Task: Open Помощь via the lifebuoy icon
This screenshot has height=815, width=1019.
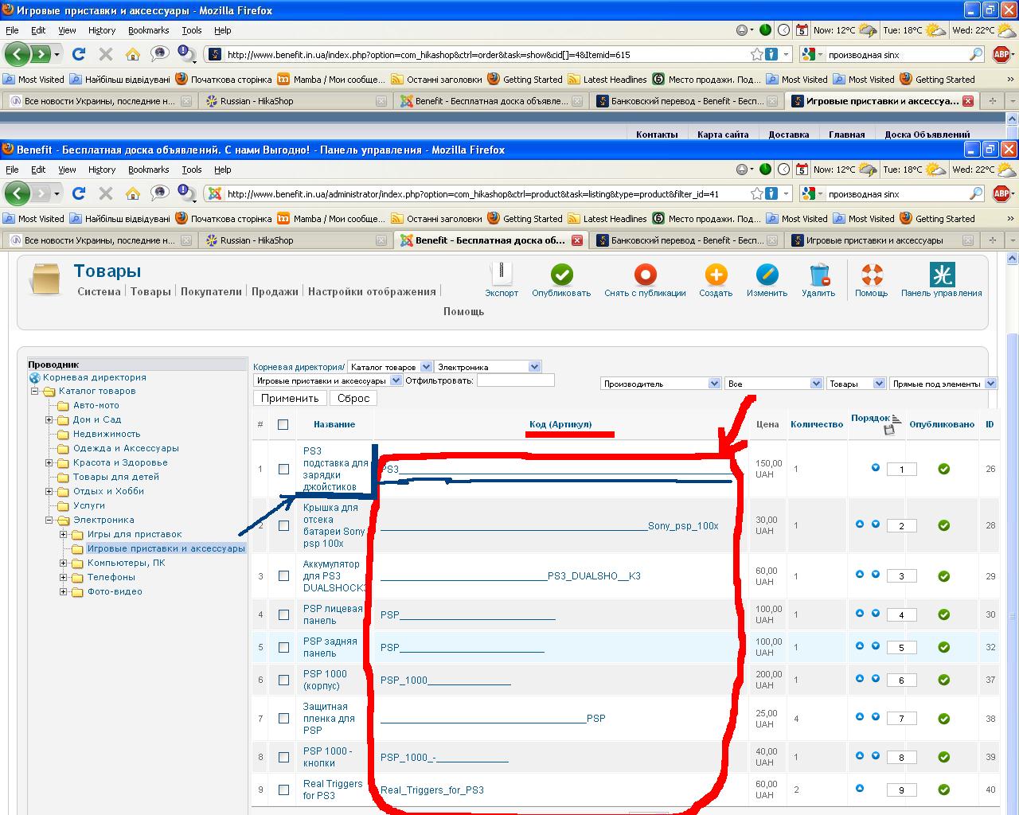Action: [872, 275]
